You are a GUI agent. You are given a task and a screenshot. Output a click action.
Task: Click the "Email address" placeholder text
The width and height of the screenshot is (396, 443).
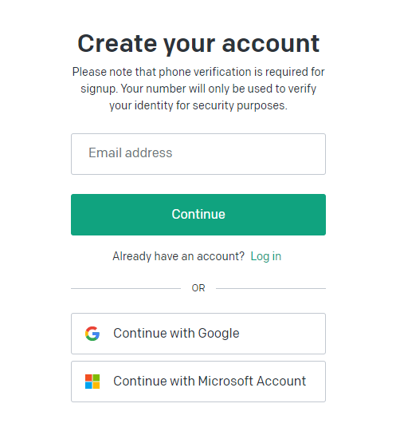tap(131, 152)
